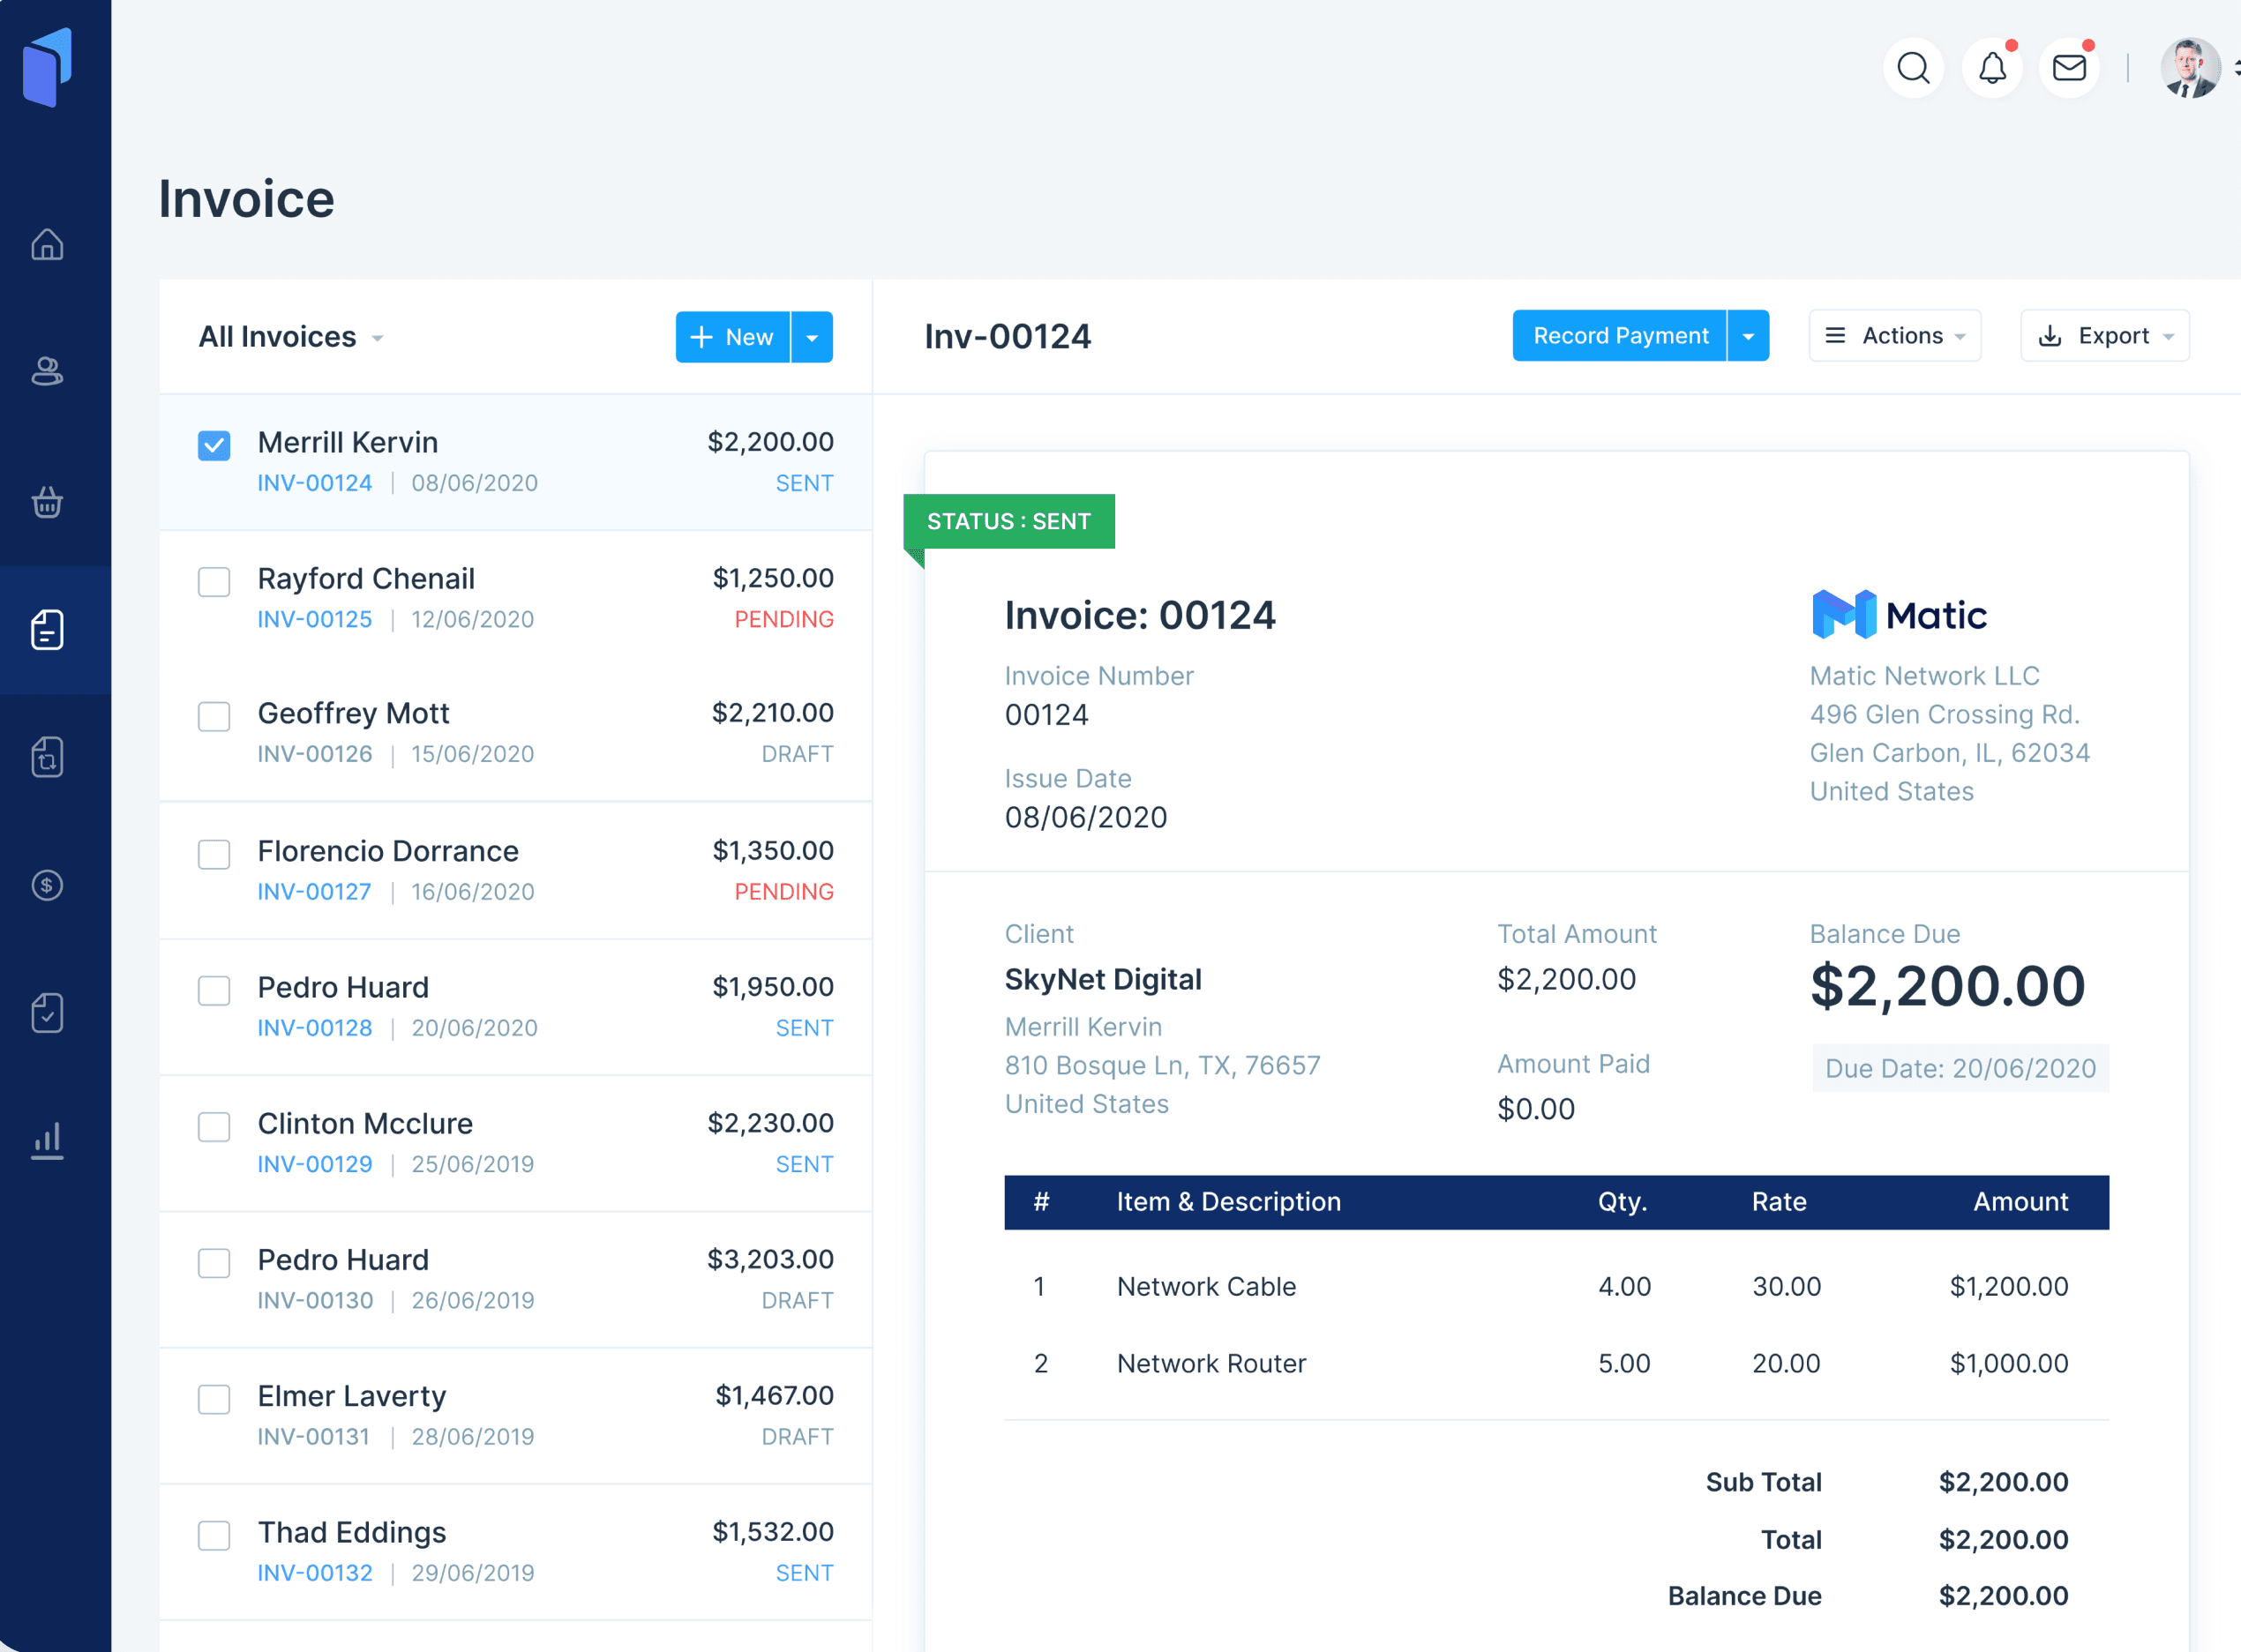Click the shopping basket sidebar icon
This screenshot has width=2241, height=1652.
[47, 501]
